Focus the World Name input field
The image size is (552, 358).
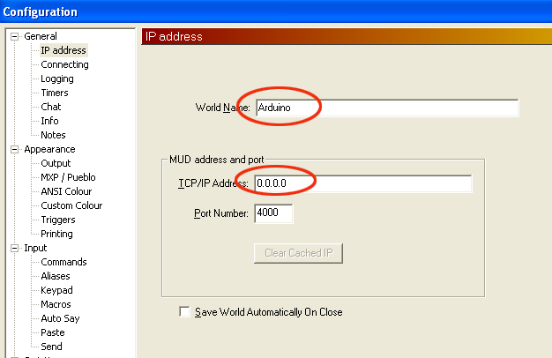coord(387,108)
